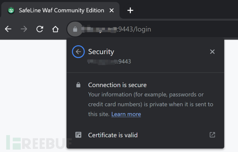Reload the current page
The height and width of the screenshot is (152, 238).
(40, 29)
